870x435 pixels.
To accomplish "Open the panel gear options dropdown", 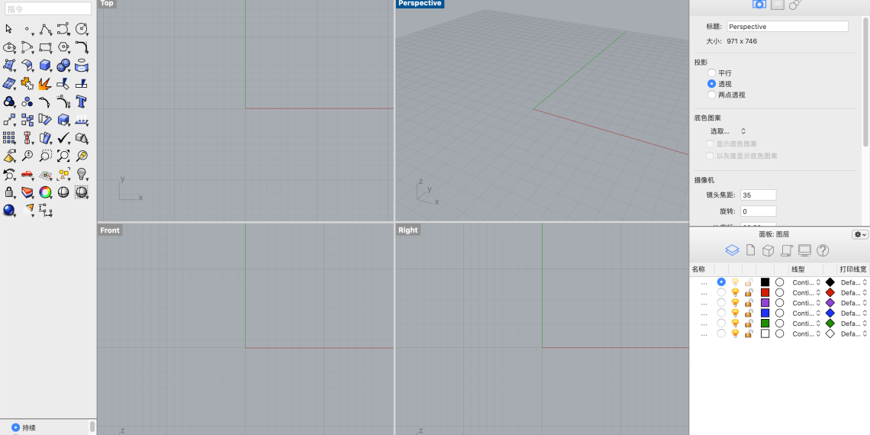I will click(x=860, y=234).
